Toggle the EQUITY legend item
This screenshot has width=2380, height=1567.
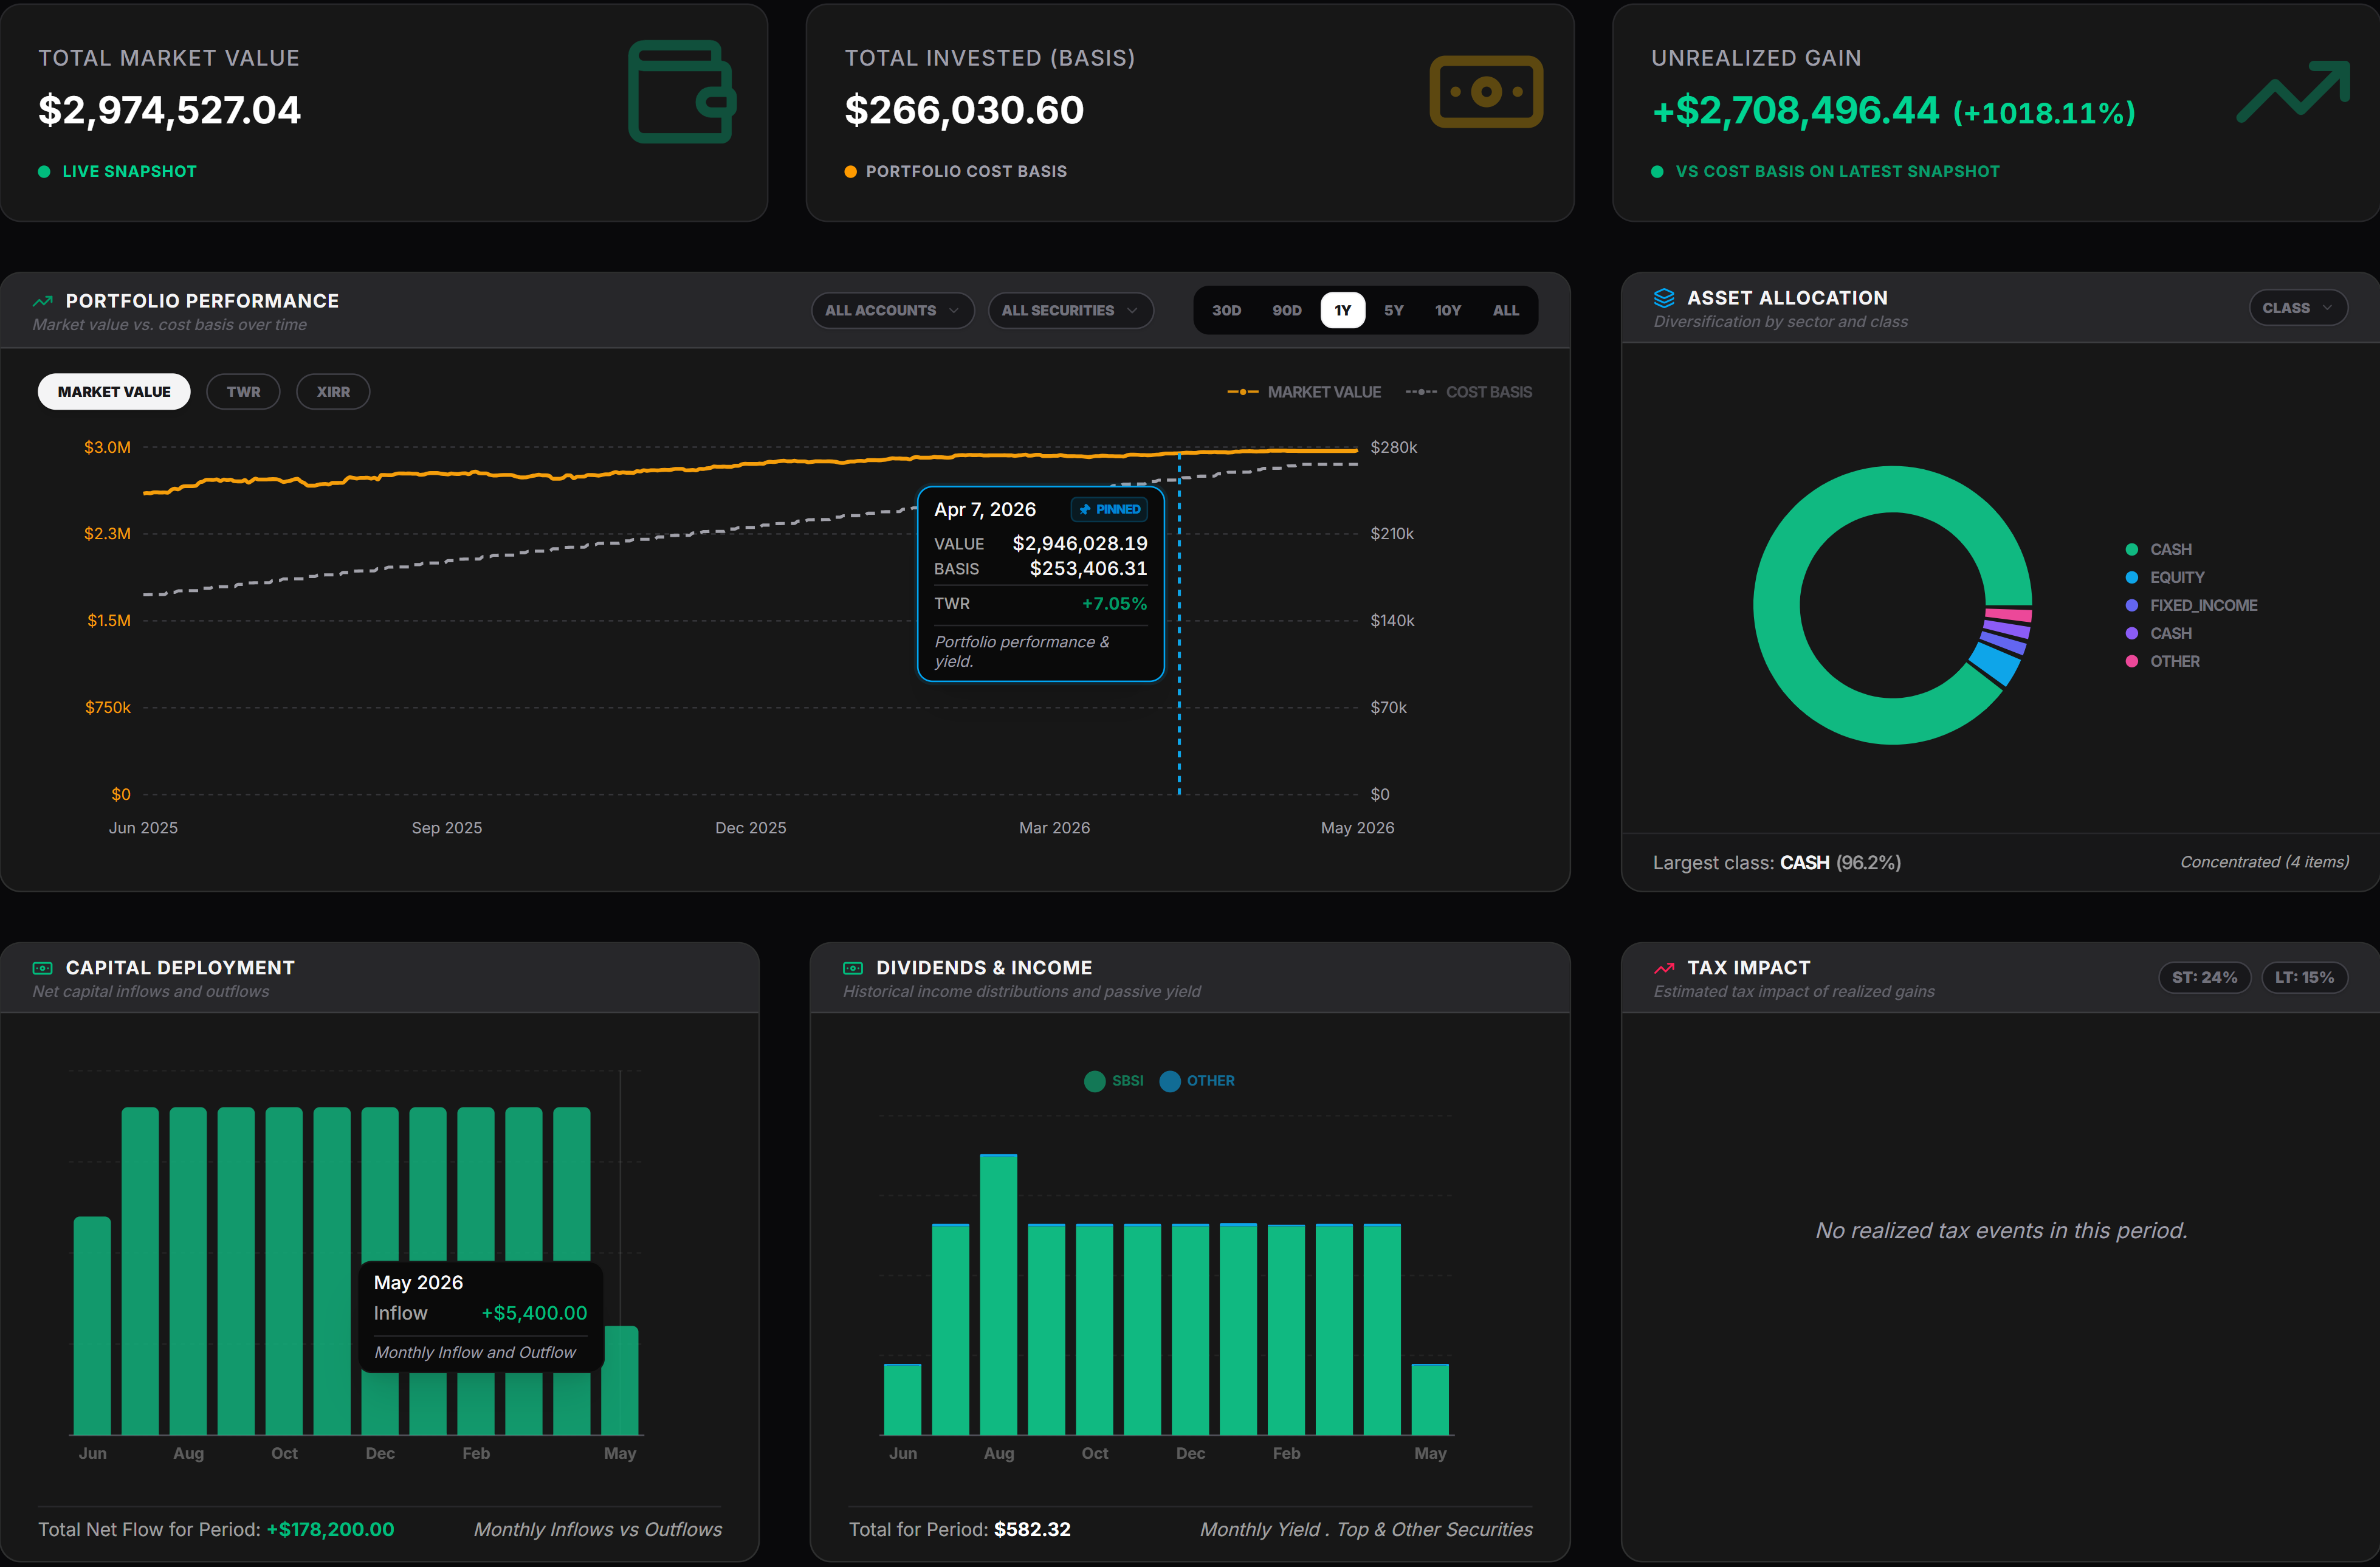2165,577
